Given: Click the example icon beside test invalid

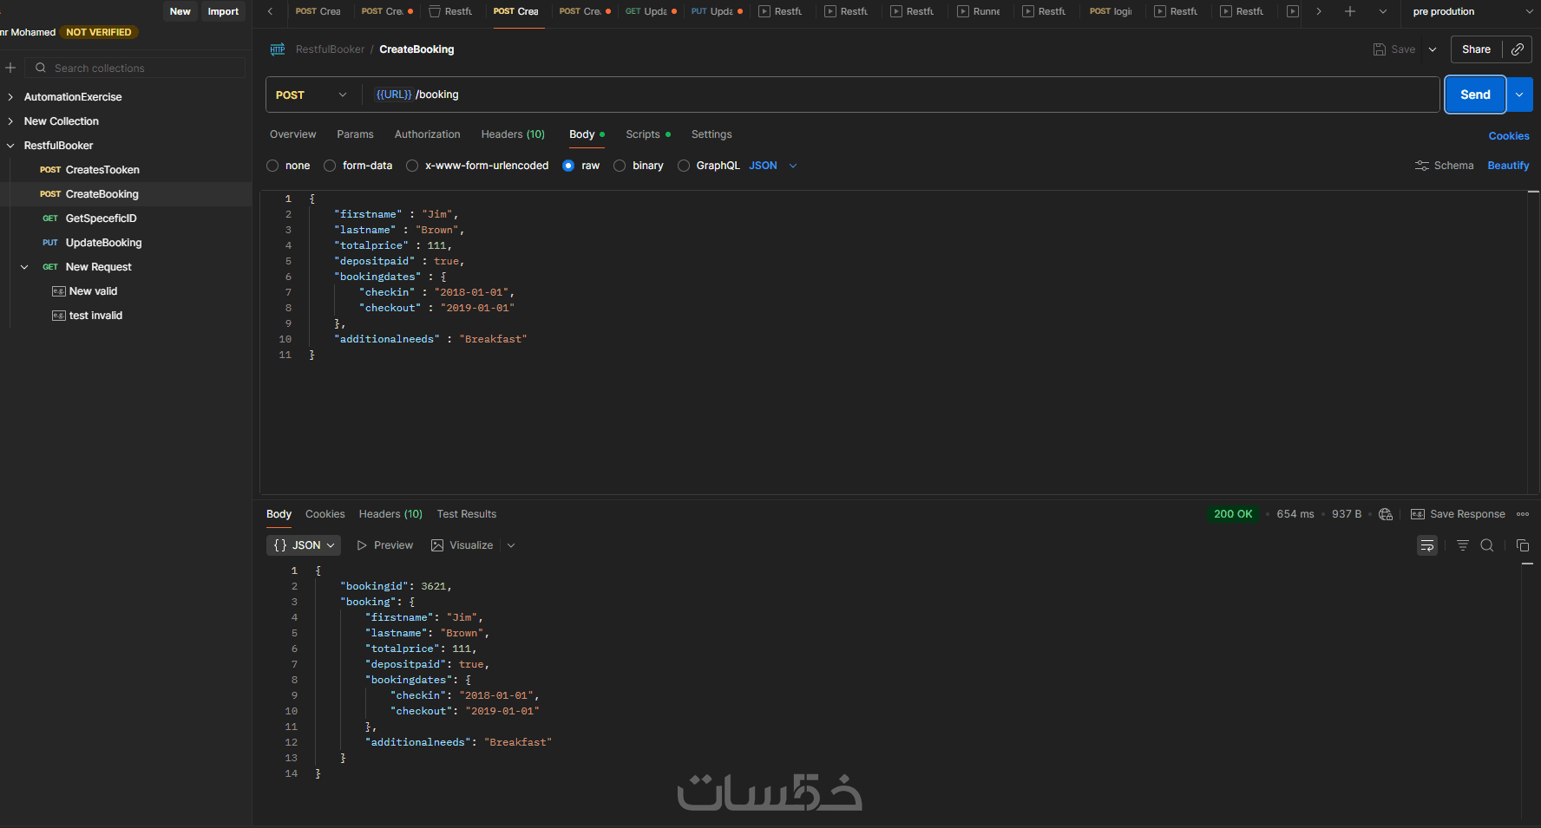Looking at the screenshot, I should [x=59, y=316].
